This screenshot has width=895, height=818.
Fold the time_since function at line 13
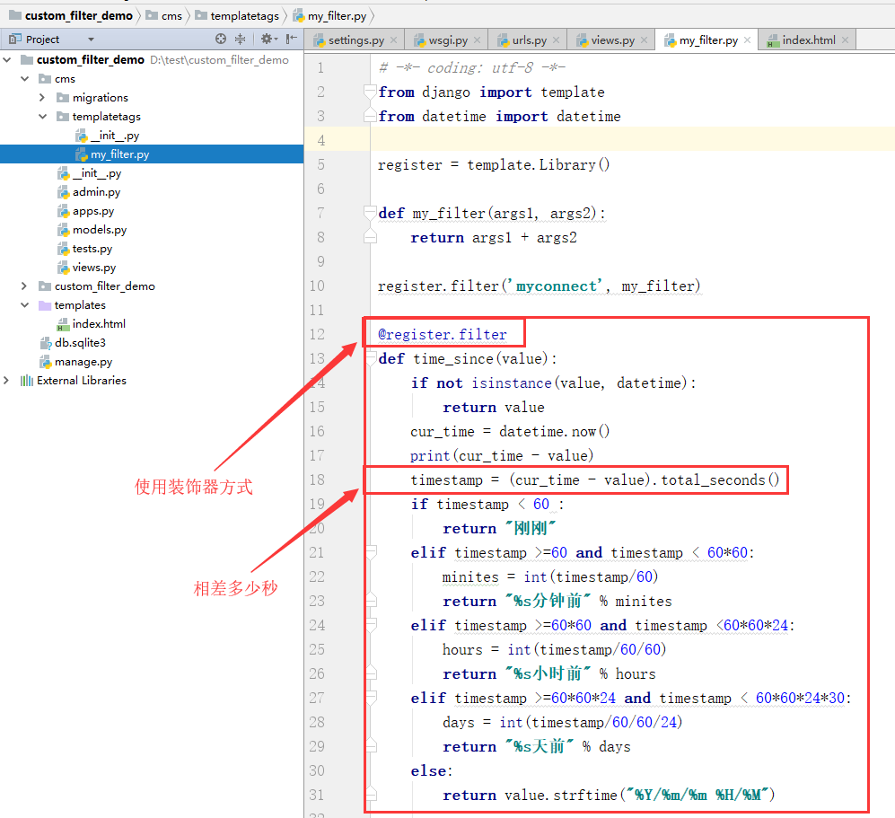click(x=370, y=358)
